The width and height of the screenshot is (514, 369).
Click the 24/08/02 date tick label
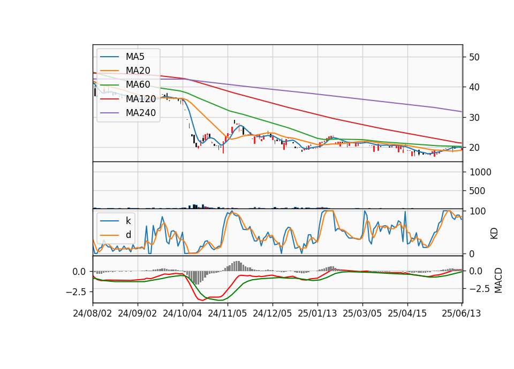pos(93,313)
